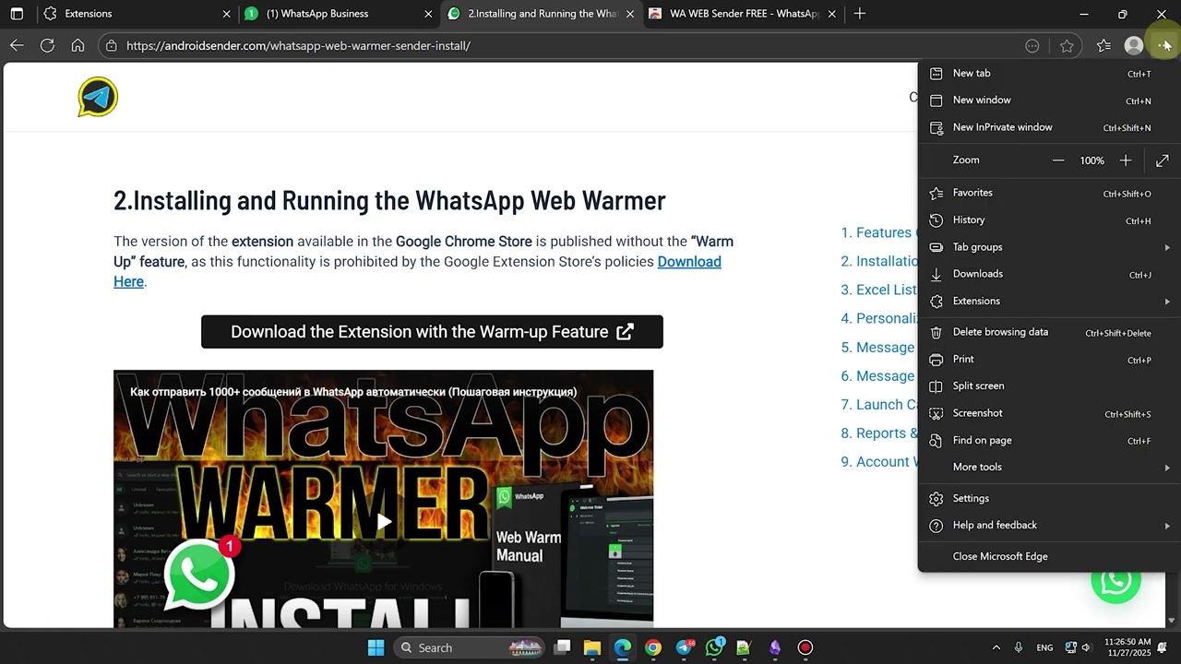Viewport: 1181px width, 664px height.
Task: Open Favorites from the menu
Action: (x=1049, y=193)
